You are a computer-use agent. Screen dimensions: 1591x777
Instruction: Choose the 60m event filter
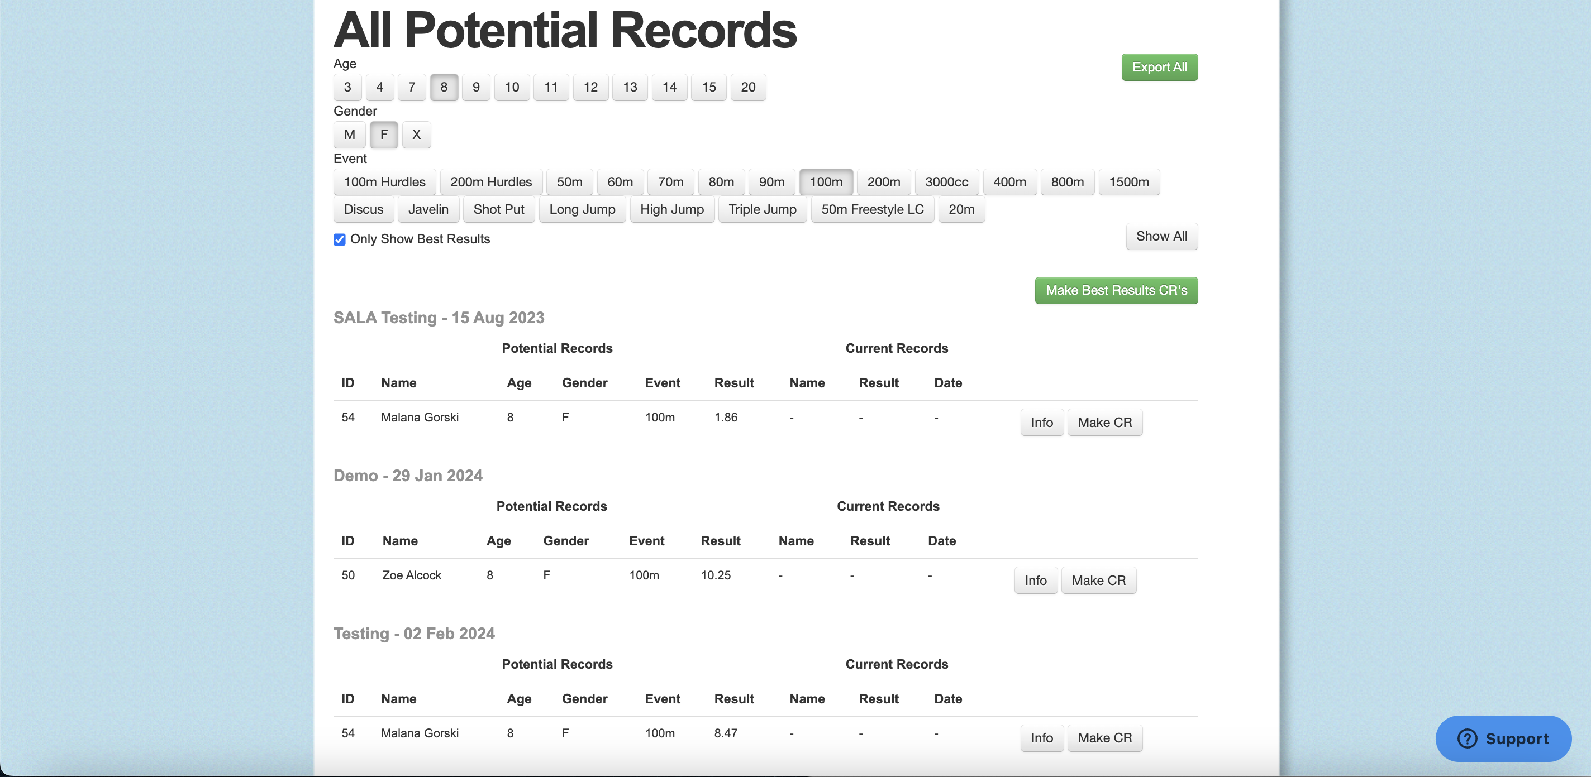point(620,182)
